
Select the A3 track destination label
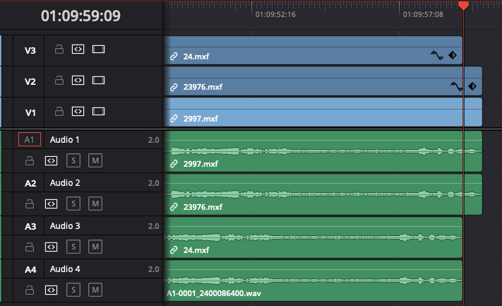30,227
